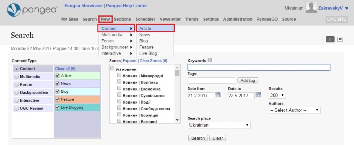
Task: Uncheck the News checkbox in content types
Action: (58, 84)
